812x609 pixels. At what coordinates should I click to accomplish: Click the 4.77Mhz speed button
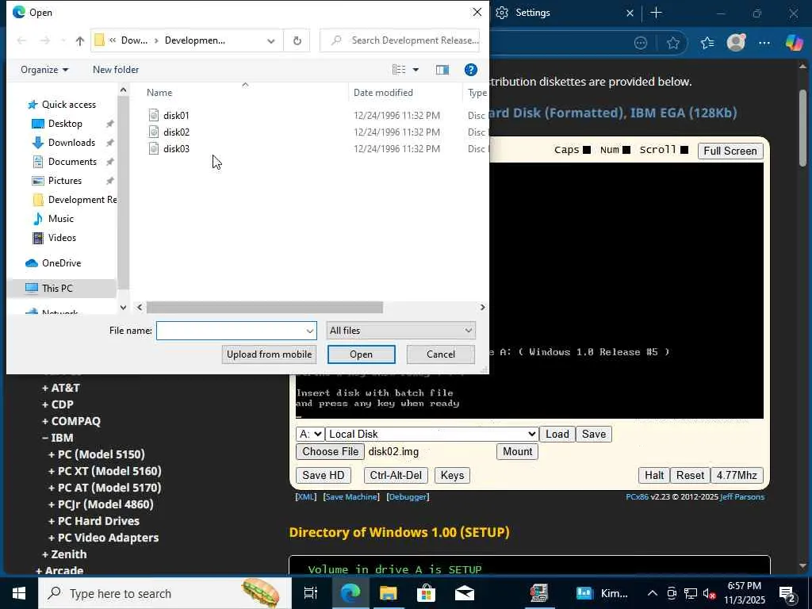pos(737,476)
